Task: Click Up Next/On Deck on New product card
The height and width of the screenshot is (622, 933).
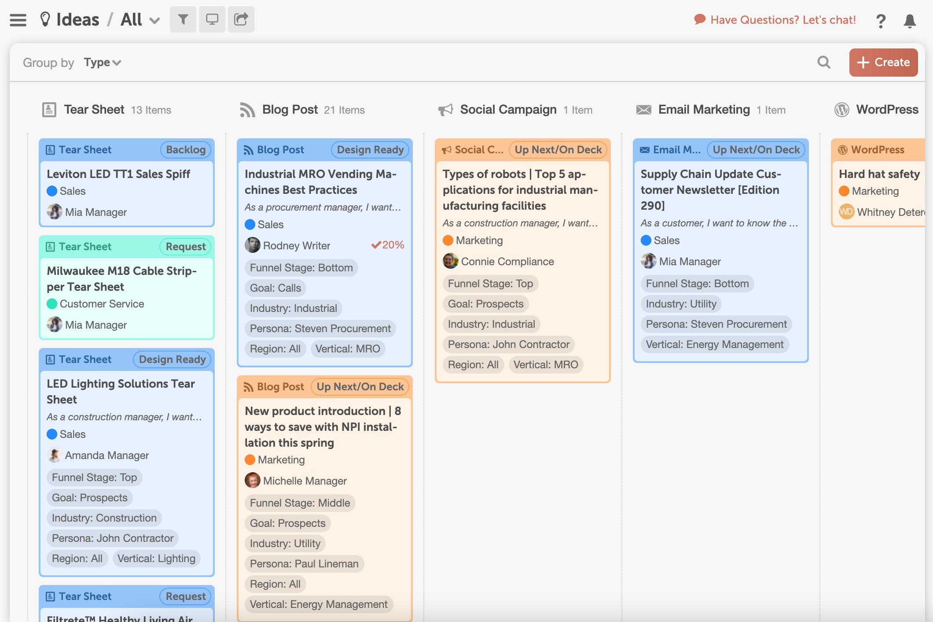Action: tap(360, 387)
